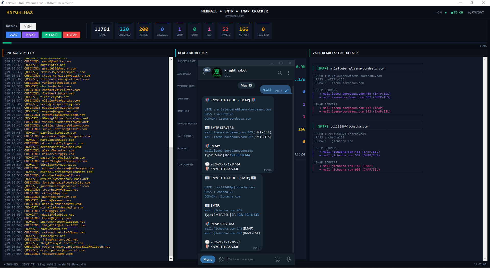Search inside the Knyghthaxbot chat

click(x=280, y=73)
